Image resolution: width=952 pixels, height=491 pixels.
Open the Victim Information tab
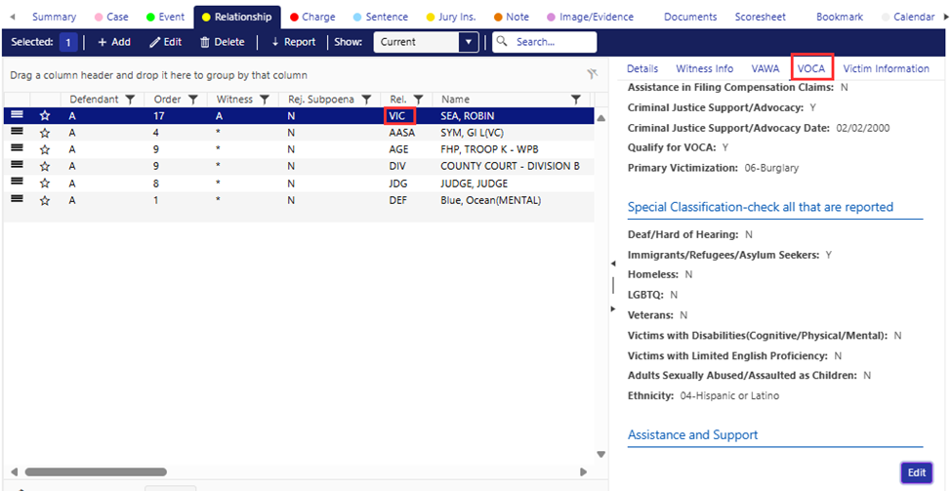tap(886, 68)
